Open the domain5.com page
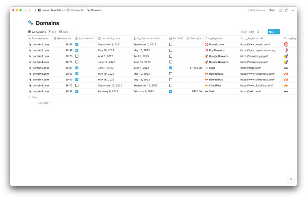307x199 pixels. click(41, 68)
